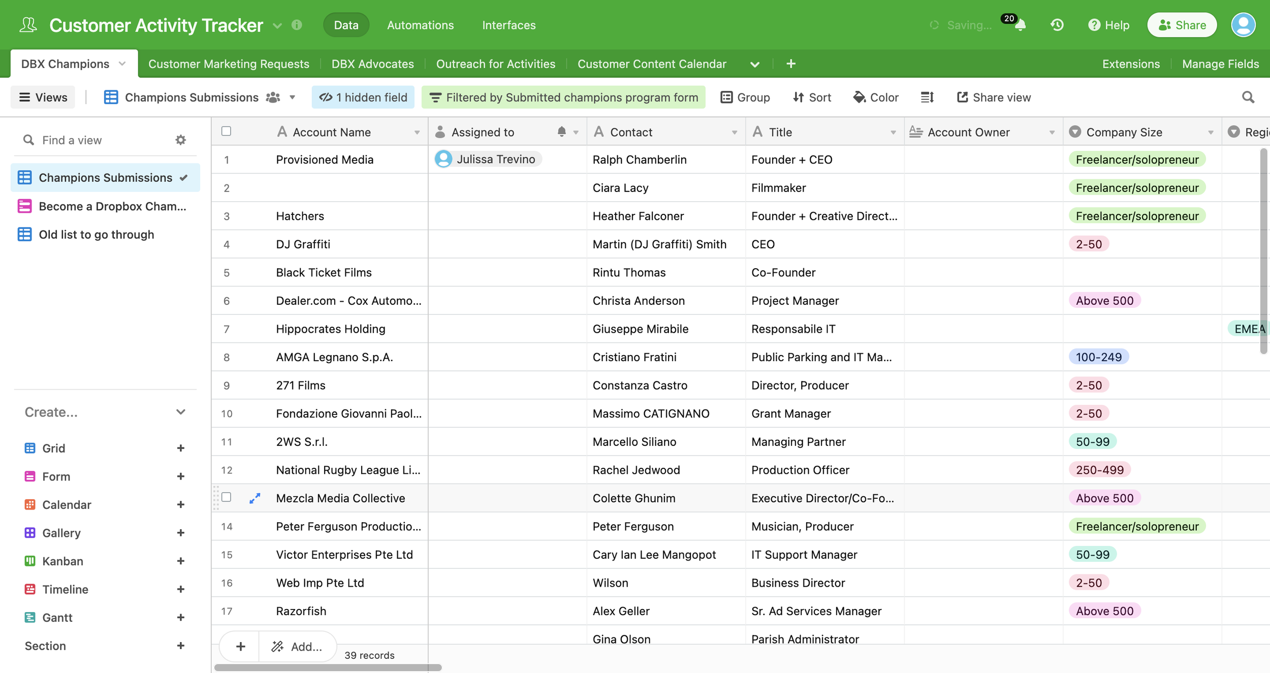Open Become a Dropbox Champion form view
The image size is (1270, 673).
[105, 206]
